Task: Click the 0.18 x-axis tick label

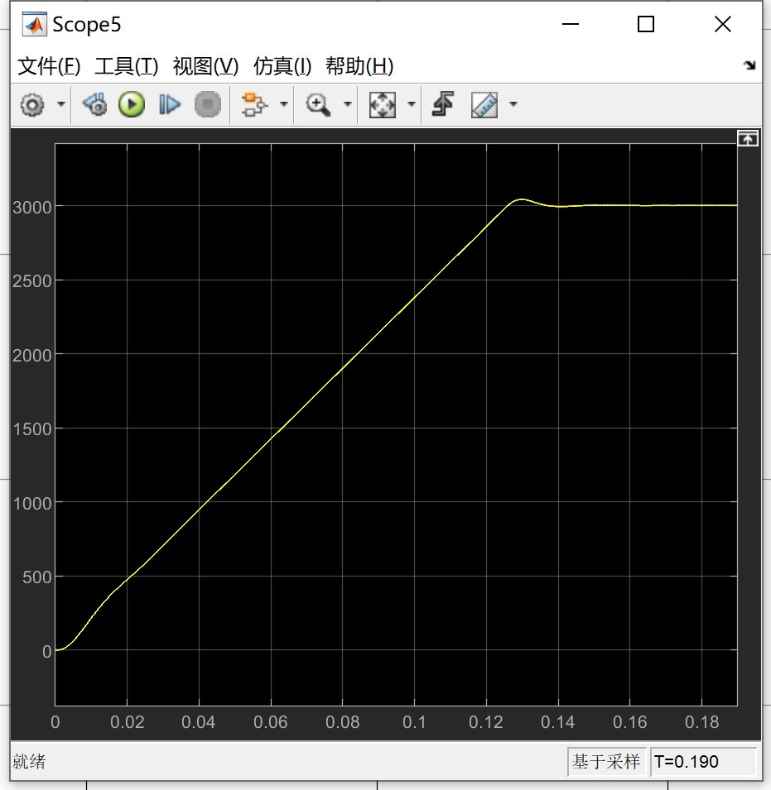Action: click(x=702, y=722)
